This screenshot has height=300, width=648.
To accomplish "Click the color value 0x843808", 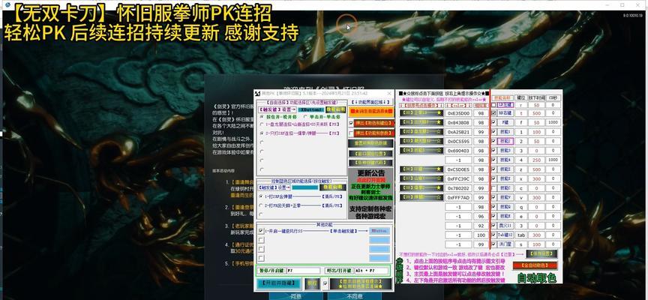I will click(x=458, y=123).
